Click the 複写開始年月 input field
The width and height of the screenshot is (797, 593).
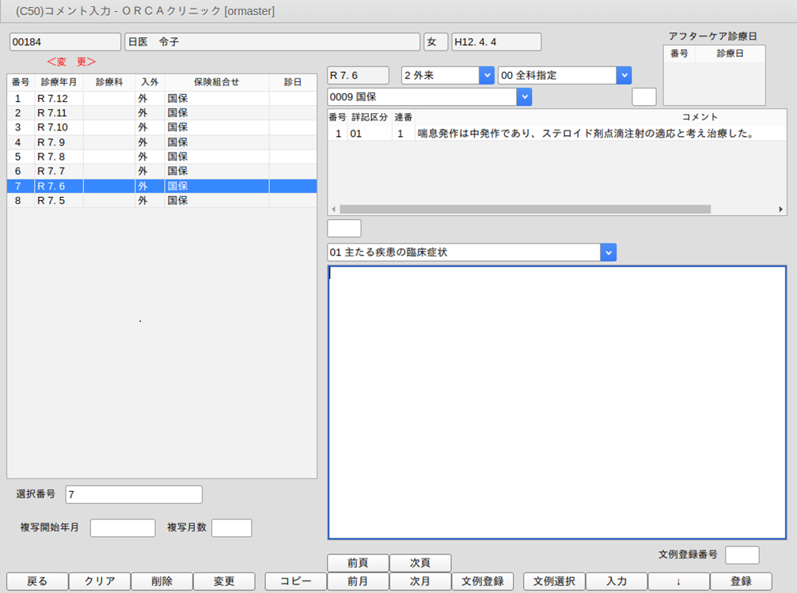pos(123,528)
